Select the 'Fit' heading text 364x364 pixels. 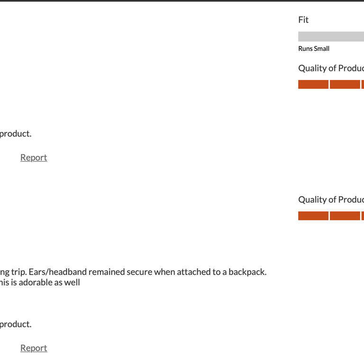303,20
